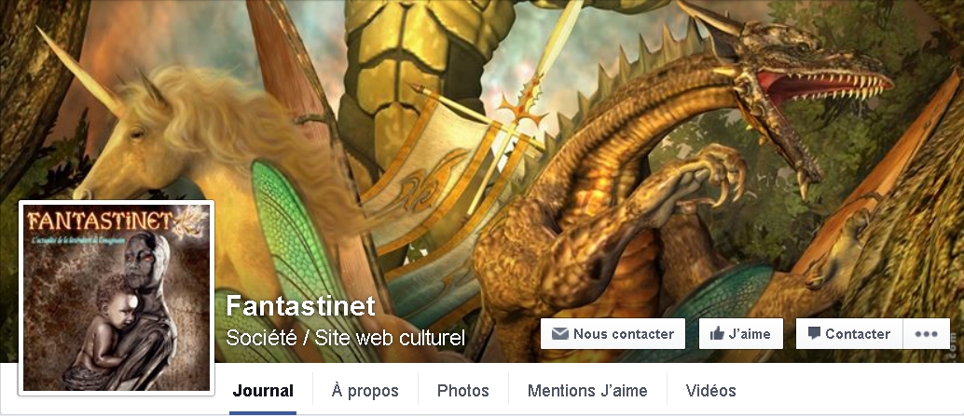The height and width of the screenshot is (416, 964).
Task: Switch to the Journal tab
Action: [x=263, y=391]
